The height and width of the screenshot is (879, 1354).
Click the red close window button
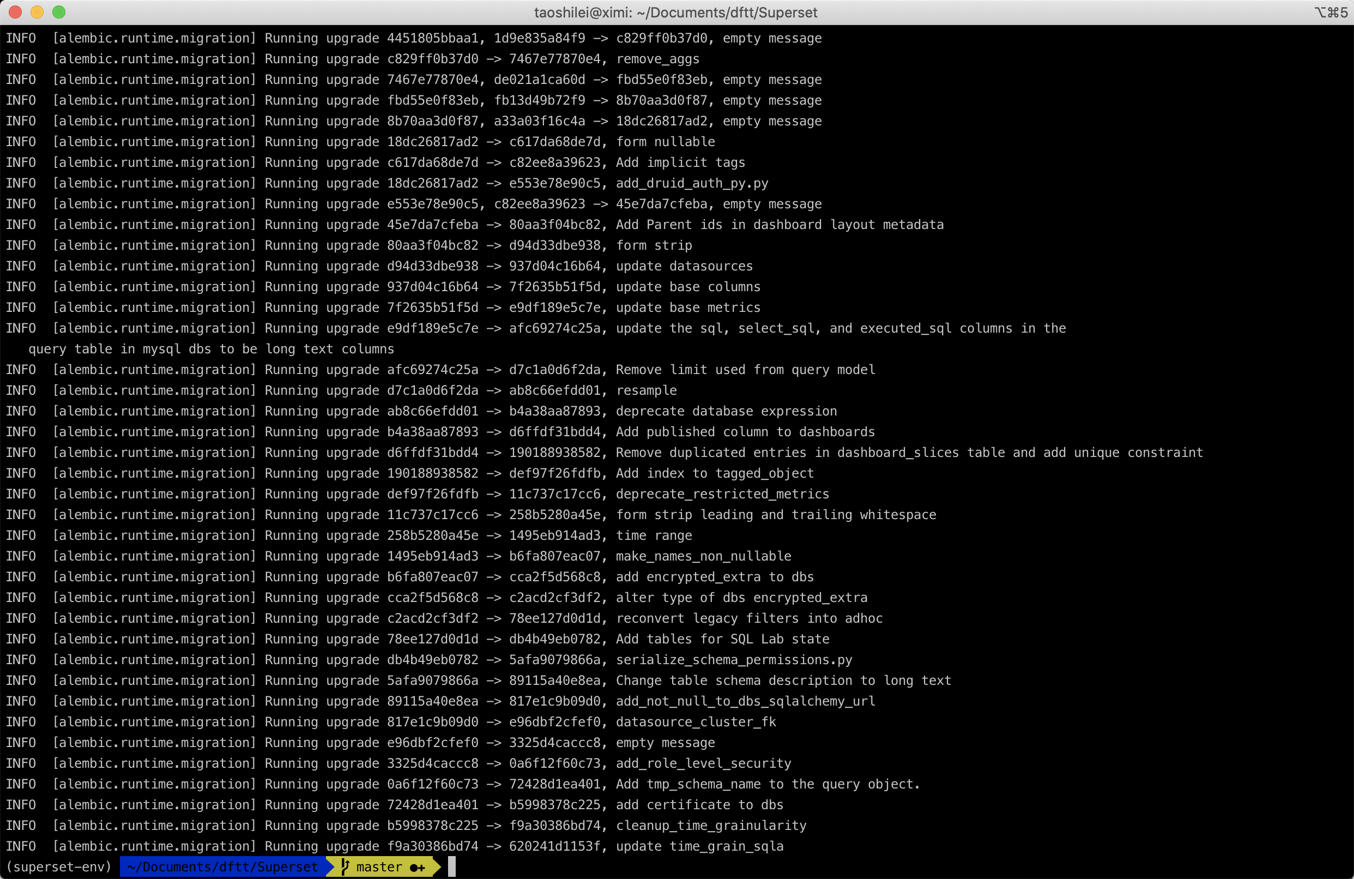pos(15,12)
